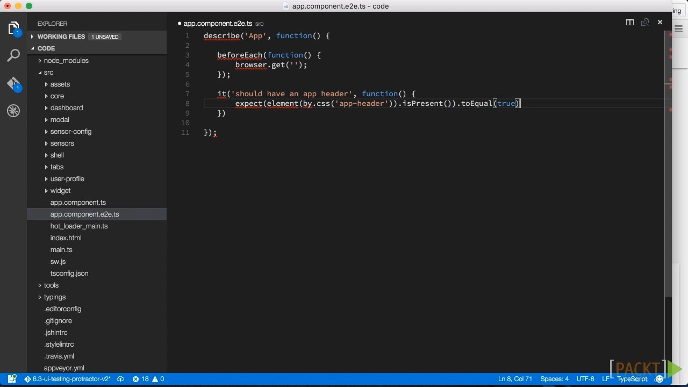Open the Explorer view in activity bar
The height and width of the screenshot is (387, 688).
13,28
